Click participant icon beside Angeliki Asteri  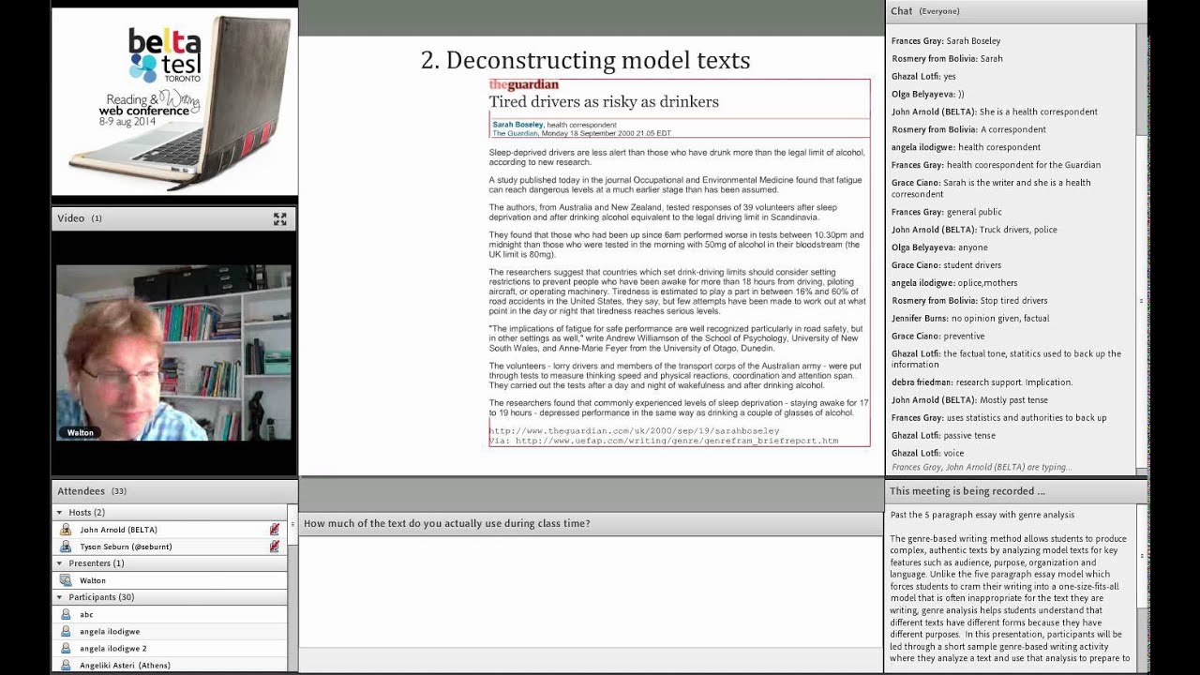coord(66,665)
